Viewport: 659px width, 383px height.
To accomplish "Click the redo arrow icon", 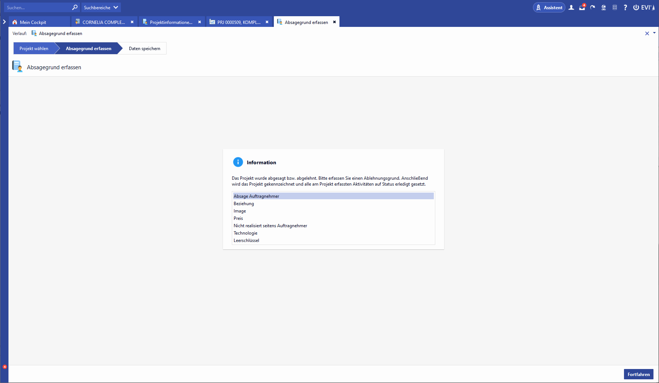I will pyautogui.click(x=593, y=7).
